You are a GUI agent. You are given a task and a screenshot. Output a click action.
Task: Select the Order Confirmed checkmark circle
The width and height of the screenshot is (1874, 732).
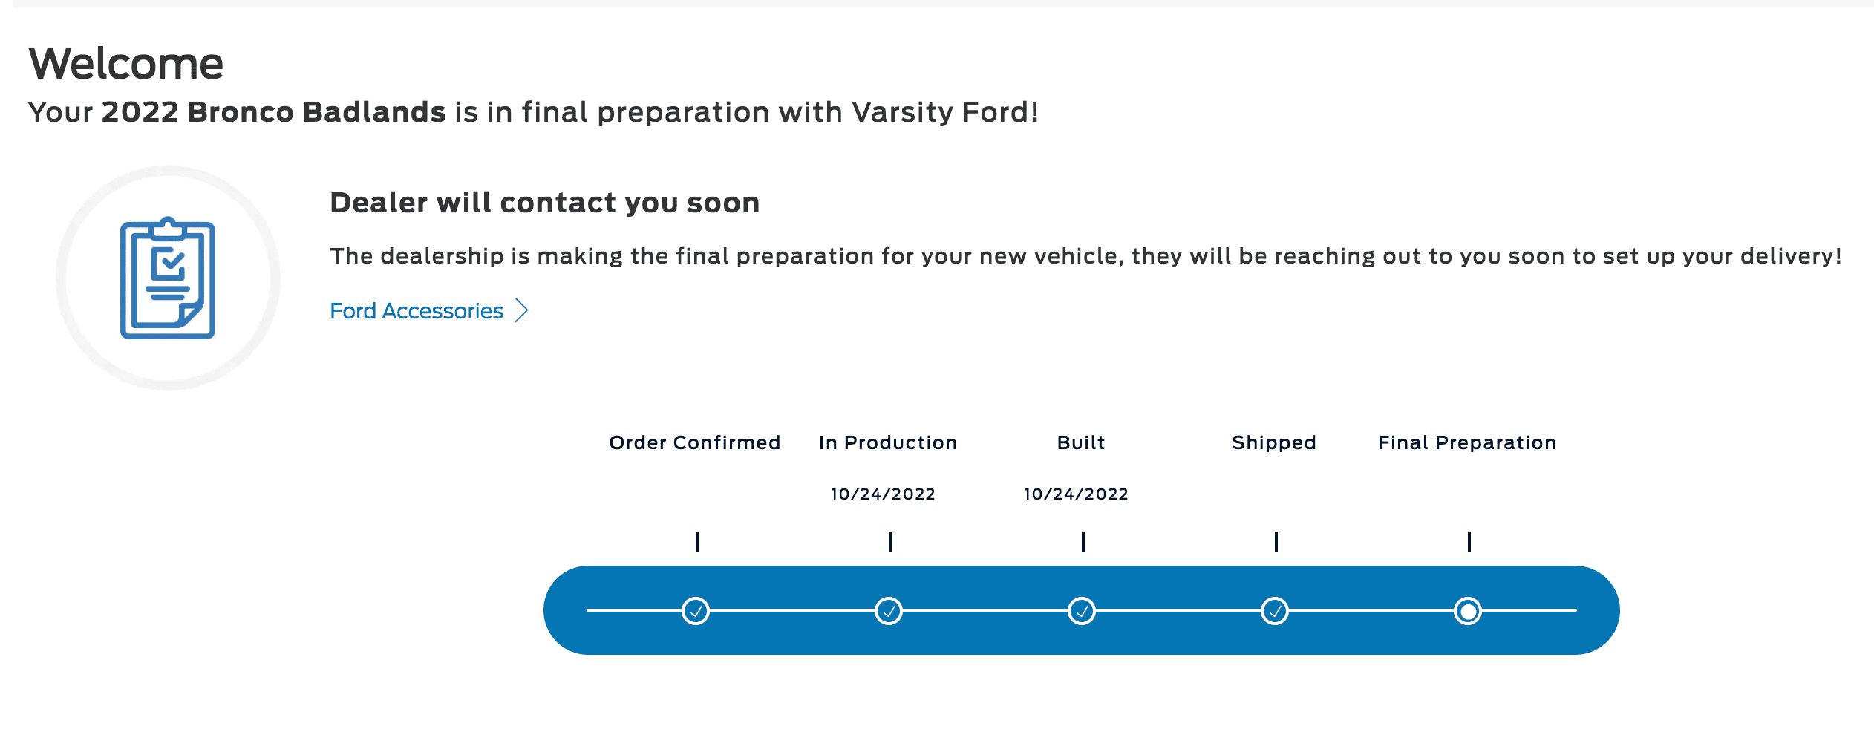696,611
